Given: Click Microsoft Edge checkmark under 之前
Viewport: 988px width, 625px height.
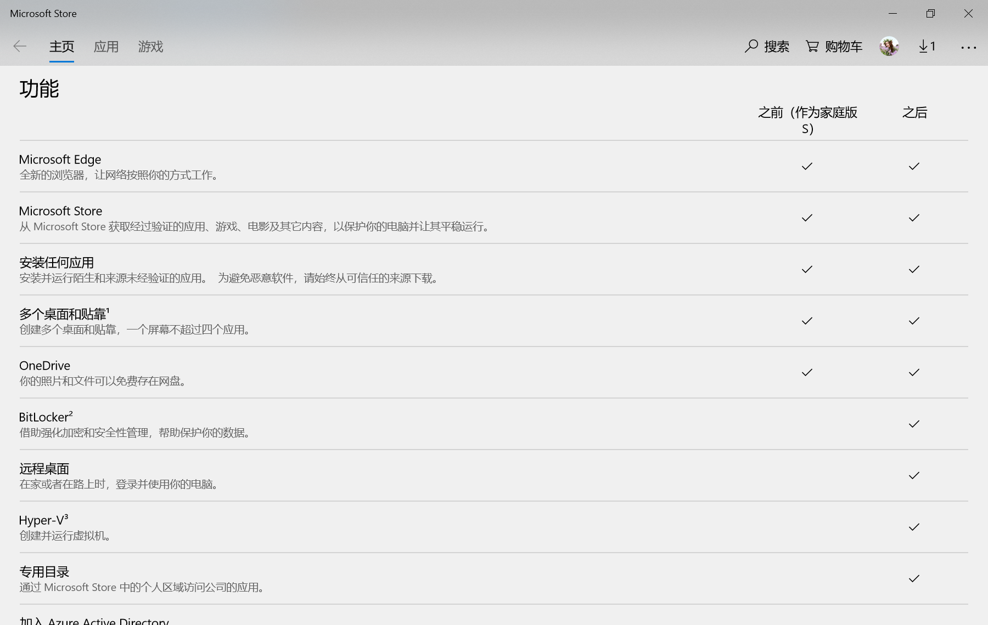Looking at the screenshot, I should pyautogui.click(x=807, y=166).
